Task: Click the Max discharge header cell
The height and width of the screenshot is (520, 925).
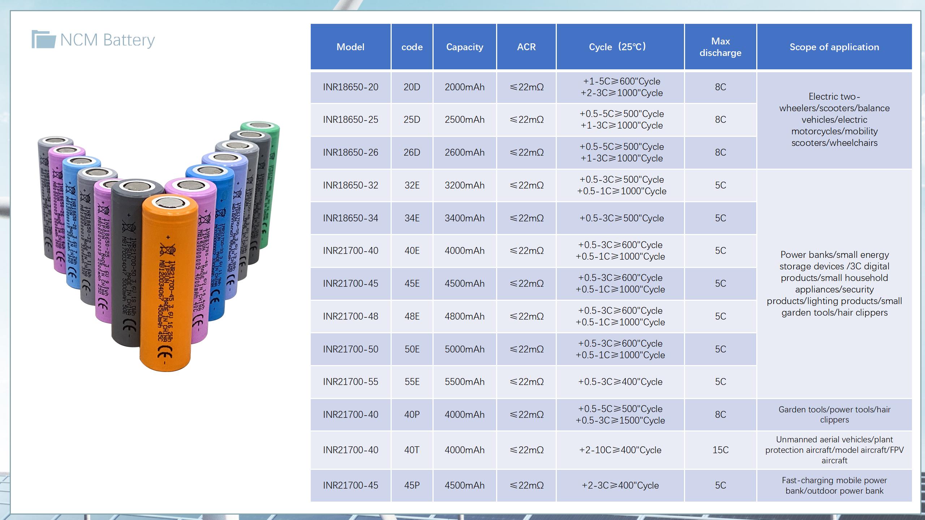Action: click(720, 47)
